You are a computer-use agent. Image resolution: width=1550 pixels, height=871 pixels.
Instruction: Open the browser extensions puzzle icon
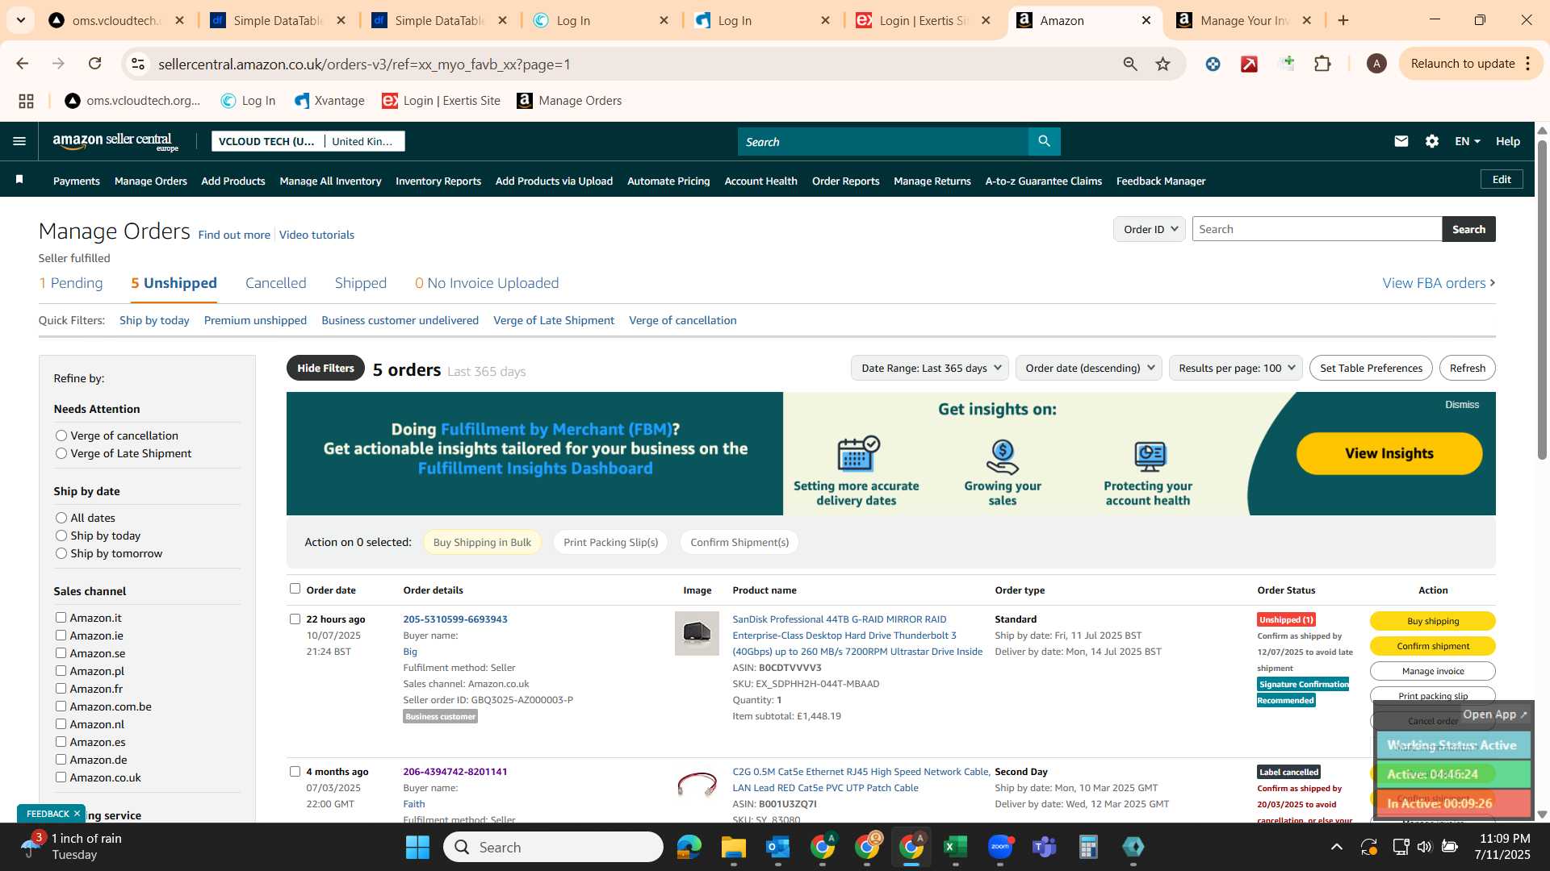(x=1322, y=64)
